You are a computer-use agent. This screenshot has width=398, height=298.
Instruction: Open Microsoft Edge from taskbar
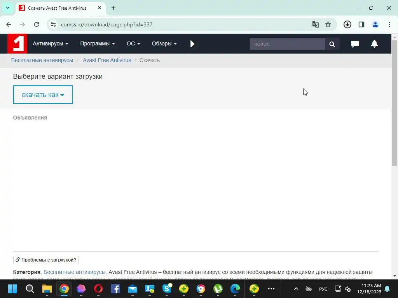point(235,289)
